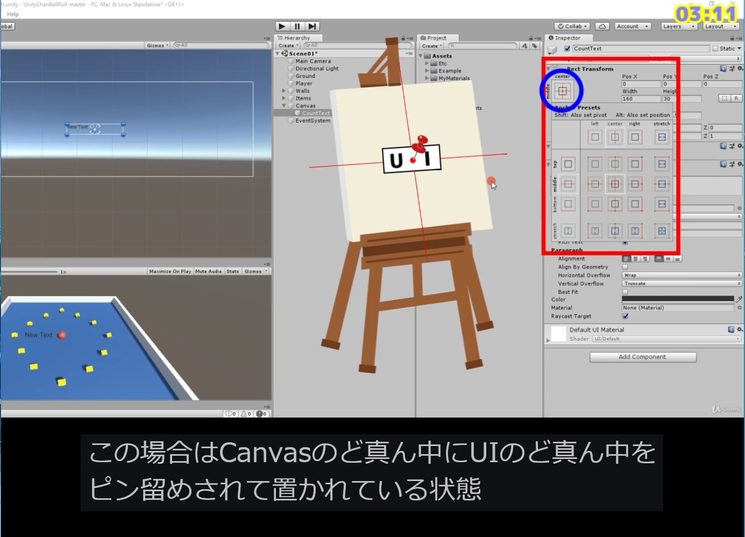Toggle Maximize On Play in the Game view
Viewport: 745px width, 537px height.
pyautogui.click(x=170, y=272)
